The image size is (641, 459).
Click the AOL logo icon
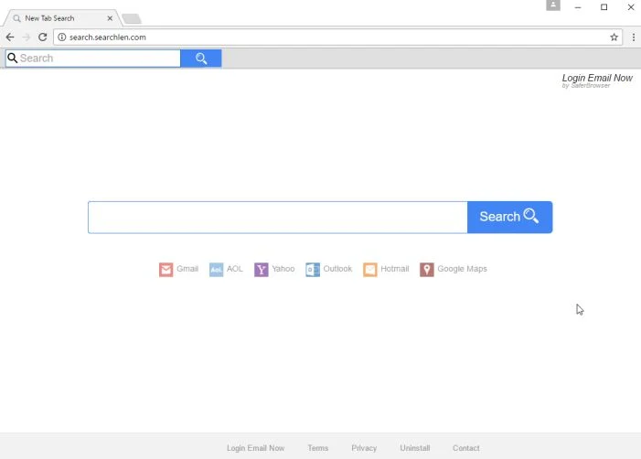coord(216,270)
